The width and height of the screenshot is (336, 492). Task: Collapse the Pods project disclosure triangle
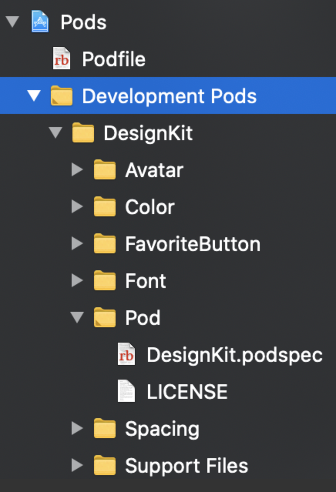pyautogui.click(x=12, y=22)
